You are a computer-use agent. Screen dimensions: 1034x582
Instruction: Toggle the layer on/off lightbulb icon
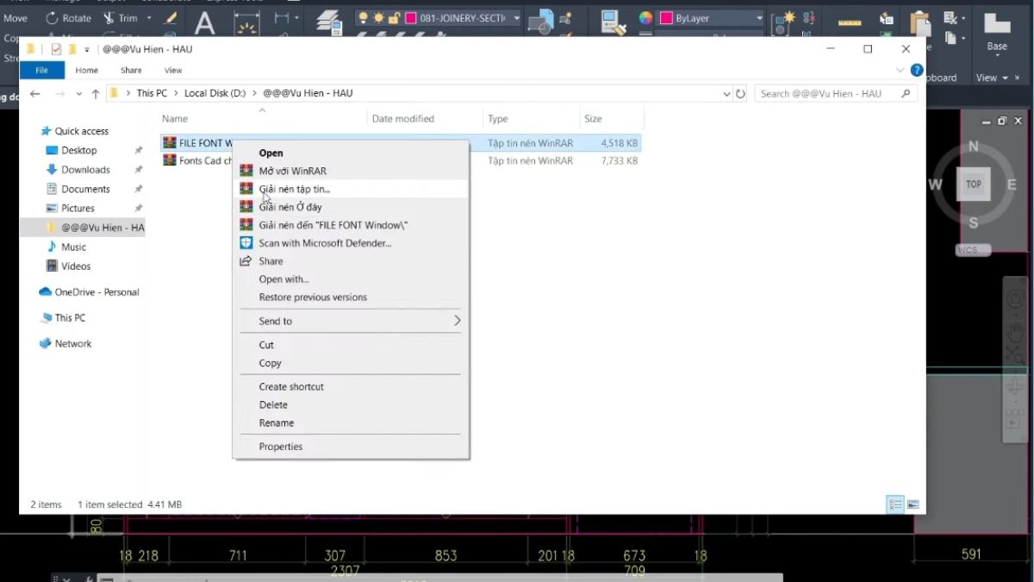tap(363, 17)
